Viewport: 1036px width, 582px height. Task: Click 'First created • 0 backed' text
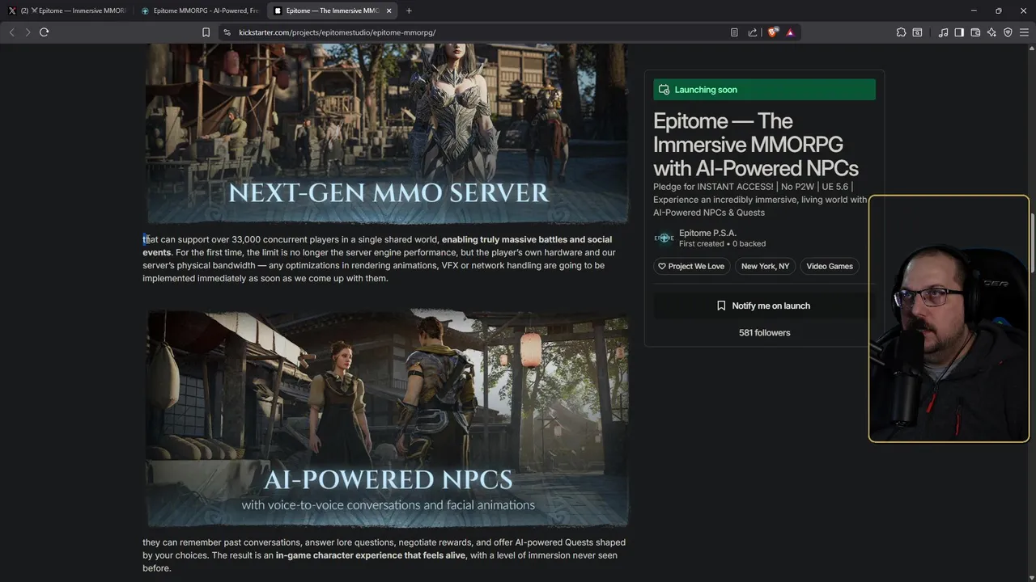(722, 243)
